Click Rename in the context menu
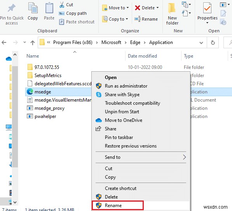The height and width of the screenshot is (211, 232). tap(113, 206)
